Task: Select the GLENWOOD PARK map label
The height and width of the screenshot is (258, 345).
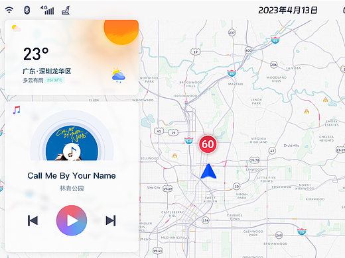Action: point(253,234)
